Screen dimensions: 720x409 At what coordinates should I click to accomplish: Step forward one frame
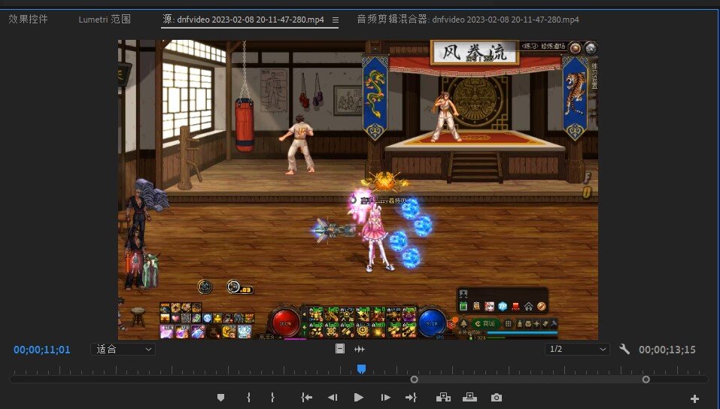386,398
